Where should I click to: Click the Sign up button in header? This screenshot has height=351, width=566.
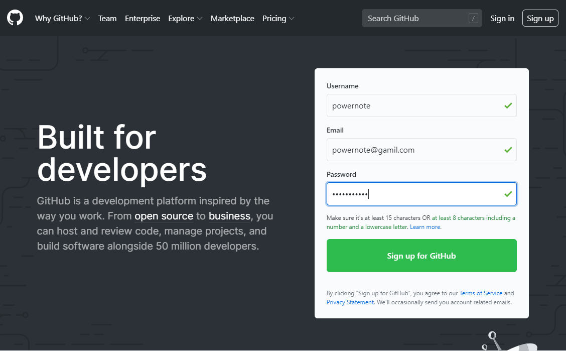(540, 18)
